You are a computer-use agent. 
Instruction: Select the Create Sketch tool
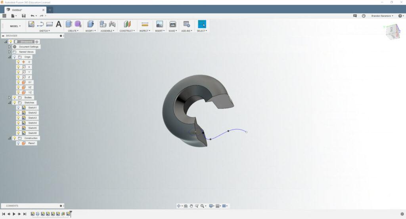(x=31, y=24)
